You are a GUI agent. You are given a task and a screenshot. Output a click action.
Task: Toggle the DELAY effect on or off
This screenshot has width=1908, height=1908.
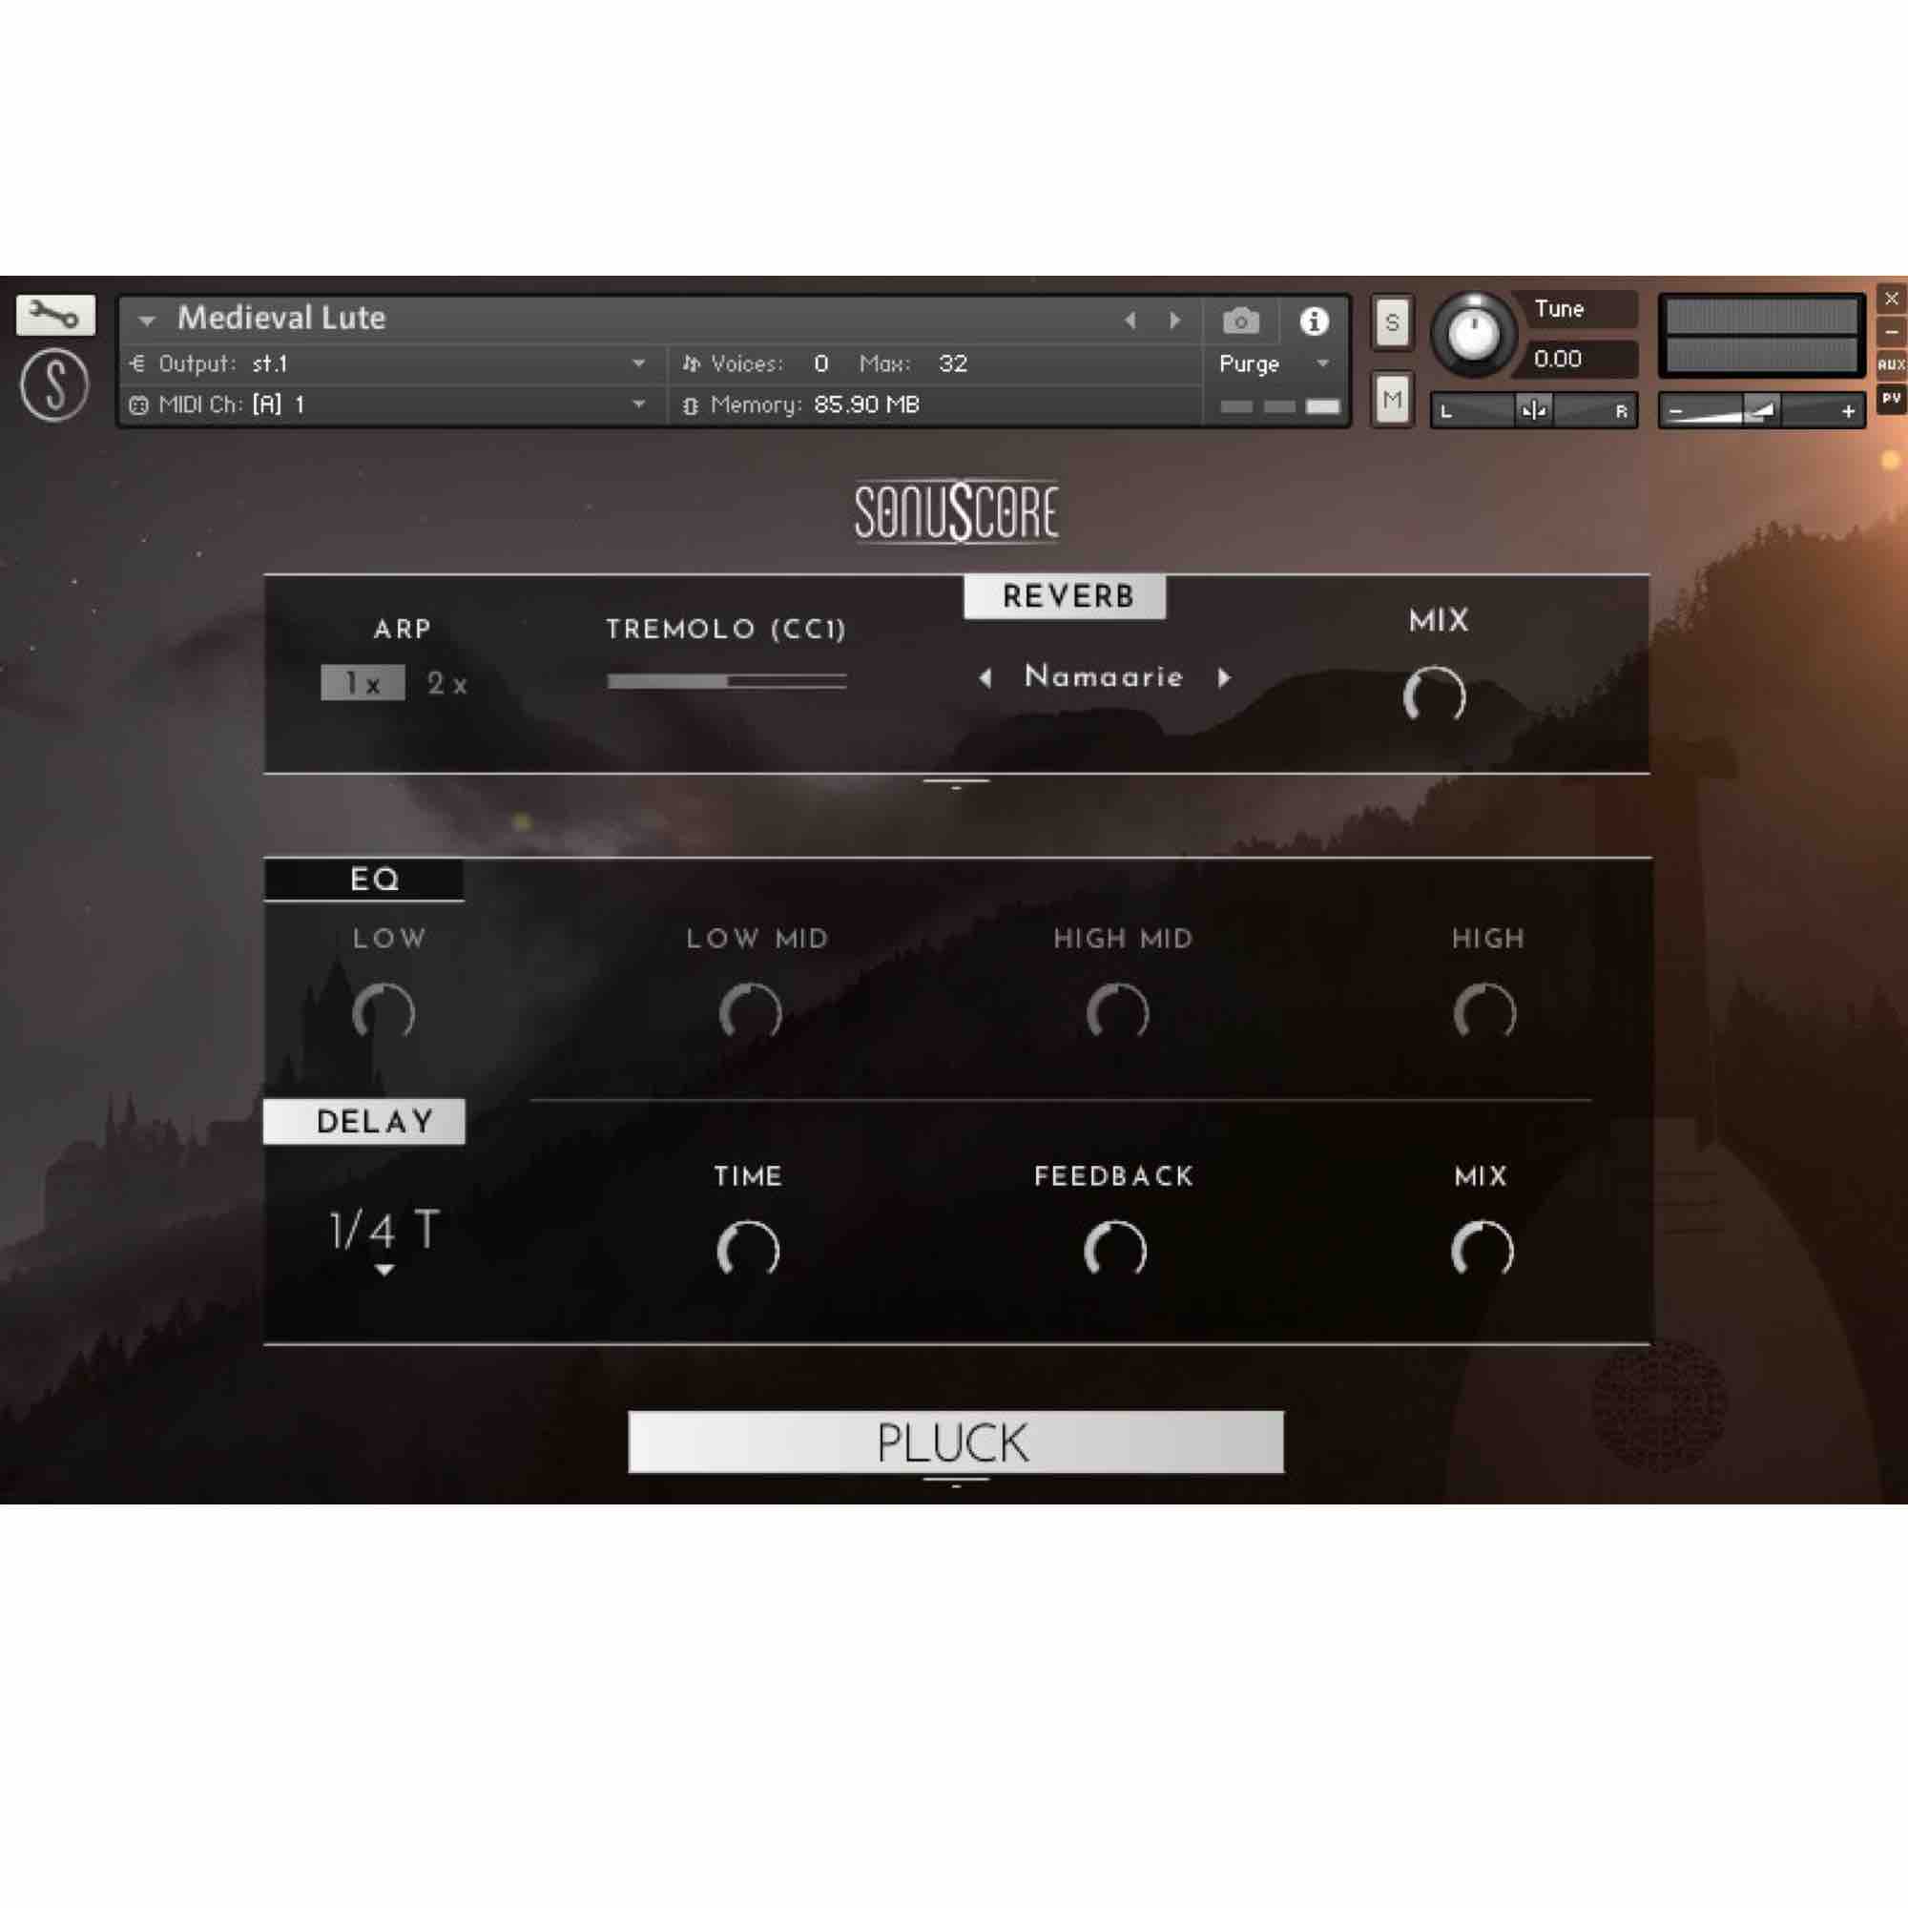(x=363, y=1121)
